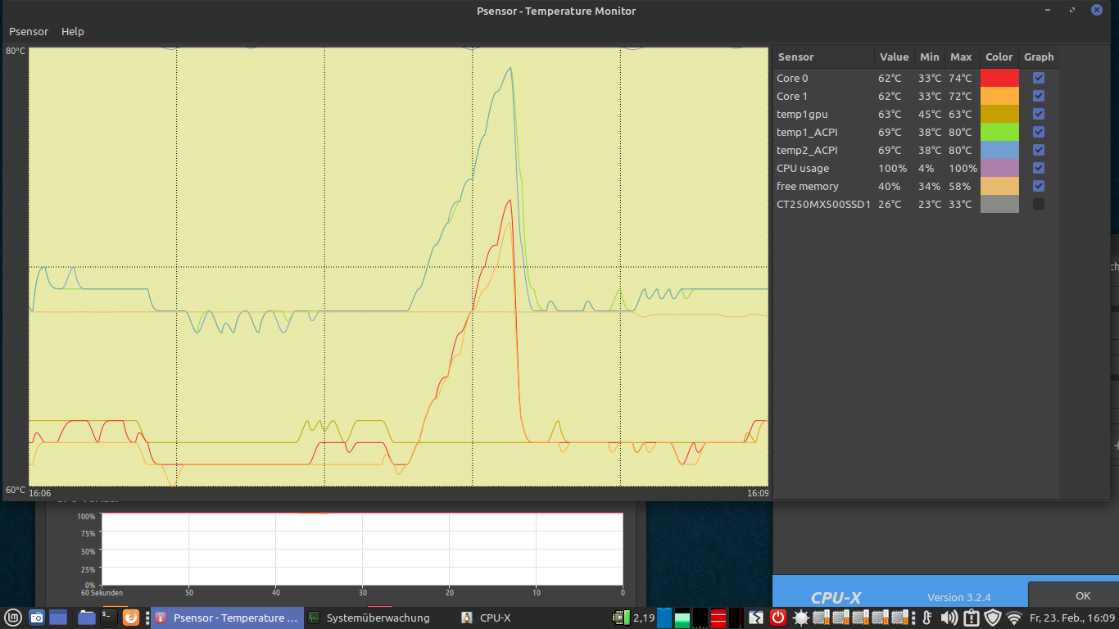Open the Psensor menu
This screenshot has width=1119, height=629.
pyautogui.click(x=29, y=31)
